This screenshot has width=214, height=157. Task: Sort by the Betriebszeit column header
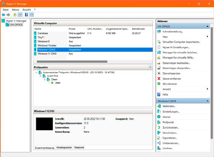click(142, 29)
